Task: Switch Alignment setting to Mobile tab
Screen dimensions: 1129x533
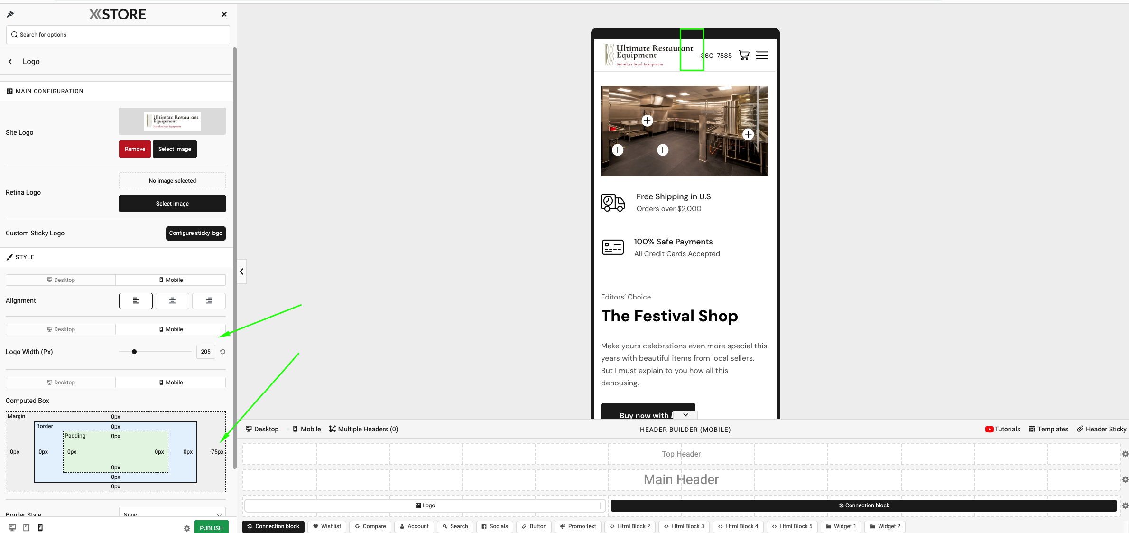Action: coord(171,280)
